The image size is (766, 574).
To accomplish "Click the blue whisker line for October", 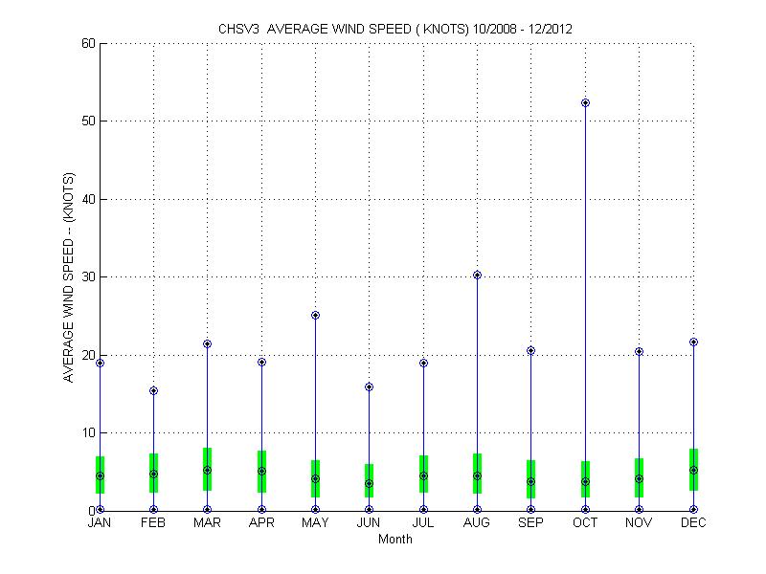I will coord(585,287).
